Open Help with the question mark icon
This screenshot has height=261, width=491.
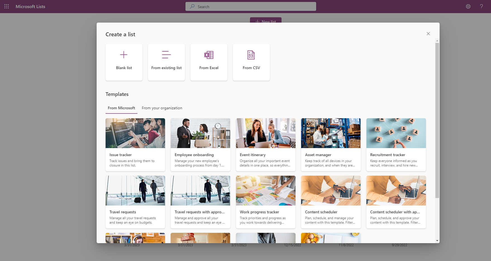481,6
